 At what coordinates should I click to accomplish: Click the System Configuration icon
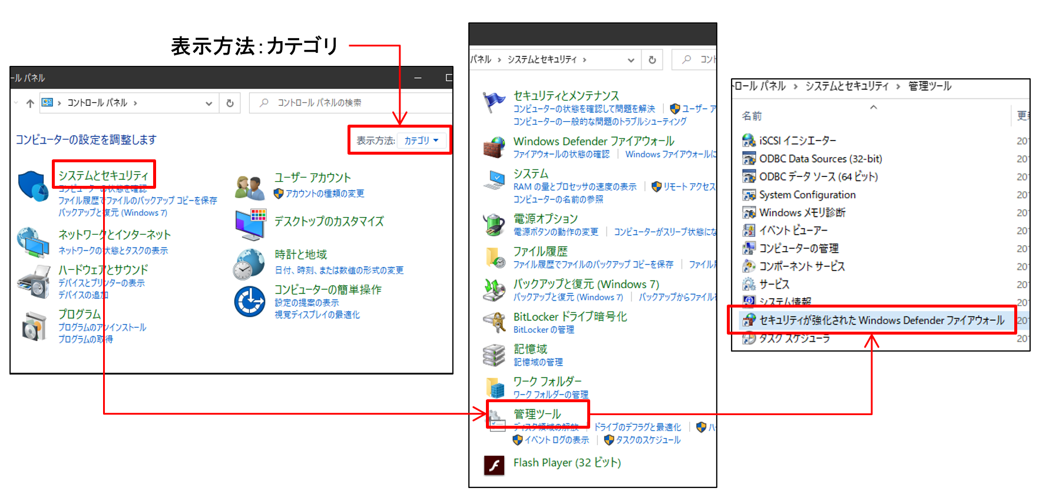[749, 195]
